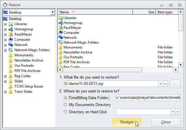Select Network Magic Folders icon in list
Image resolution: width=186 pixels, height=130 pixels.
pyautogui.click(x=61, y=42)
